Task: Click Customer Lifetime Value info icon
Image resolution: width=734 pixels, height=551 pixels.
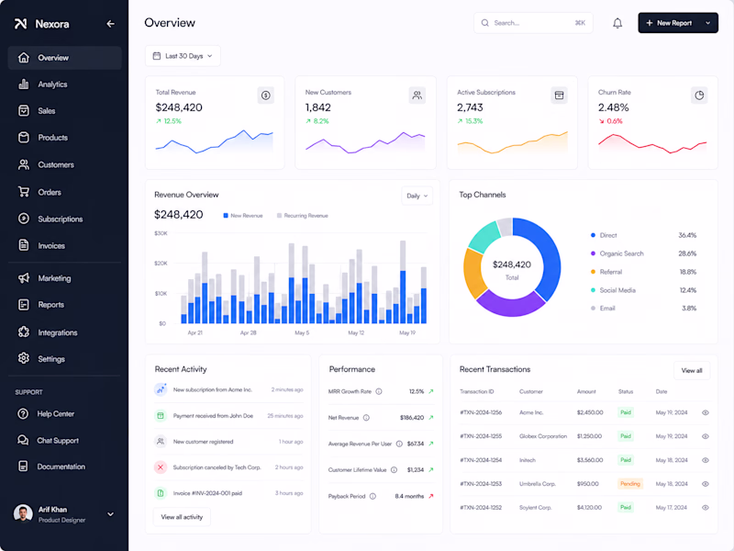Action: coord(395,469)
